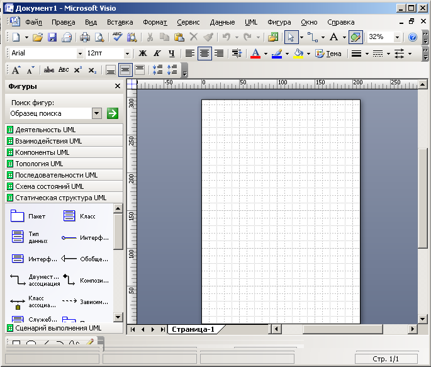The height and width of the screenshot is (367, 431).
Task: Open the 12пт font size dropdown
Action: click(127, 54)
